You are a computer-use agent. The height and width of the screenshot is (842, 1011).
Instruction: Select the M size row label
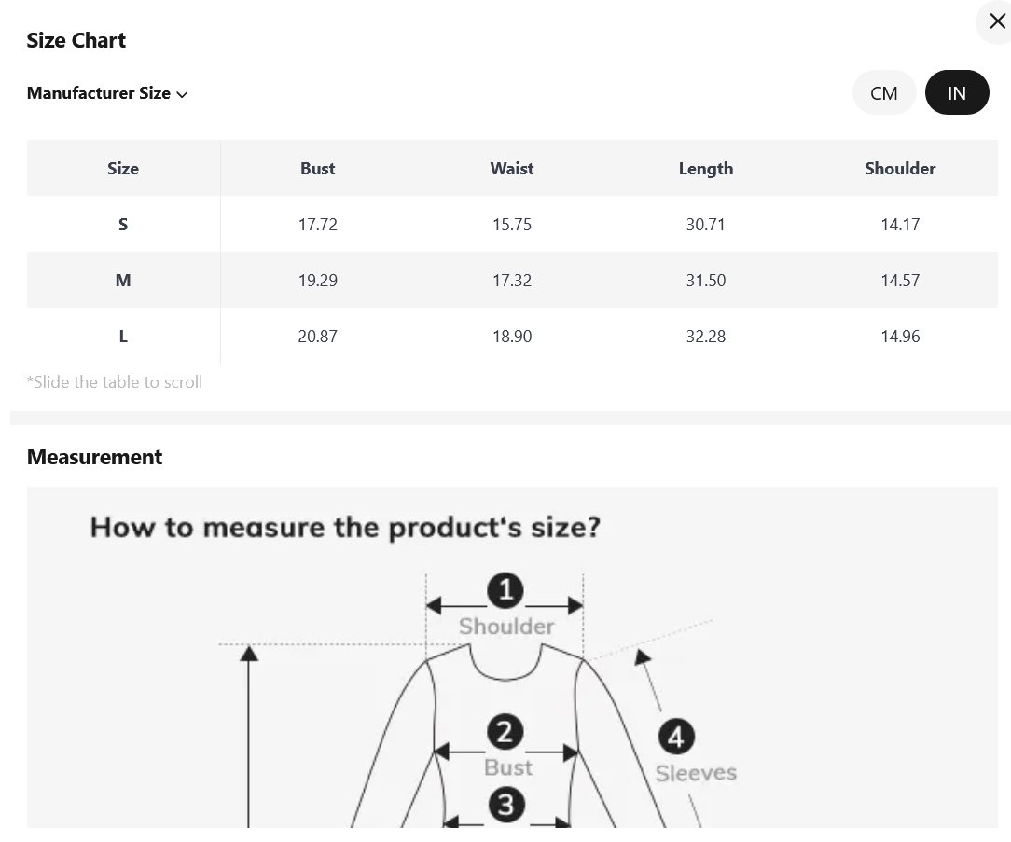tap(123, 281)
